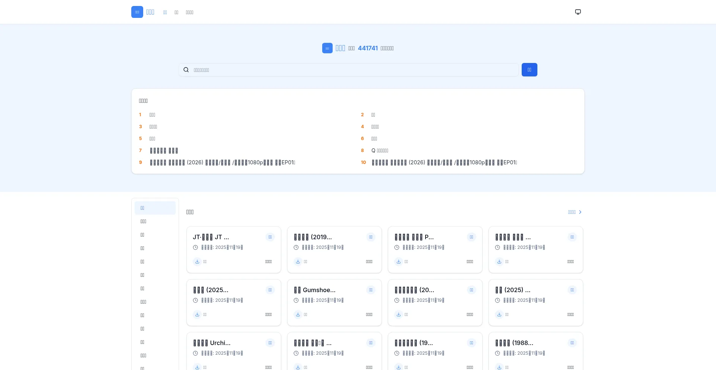
Task: Click the blue tag badge on the Gumshoe card
Action: [371, 290]
